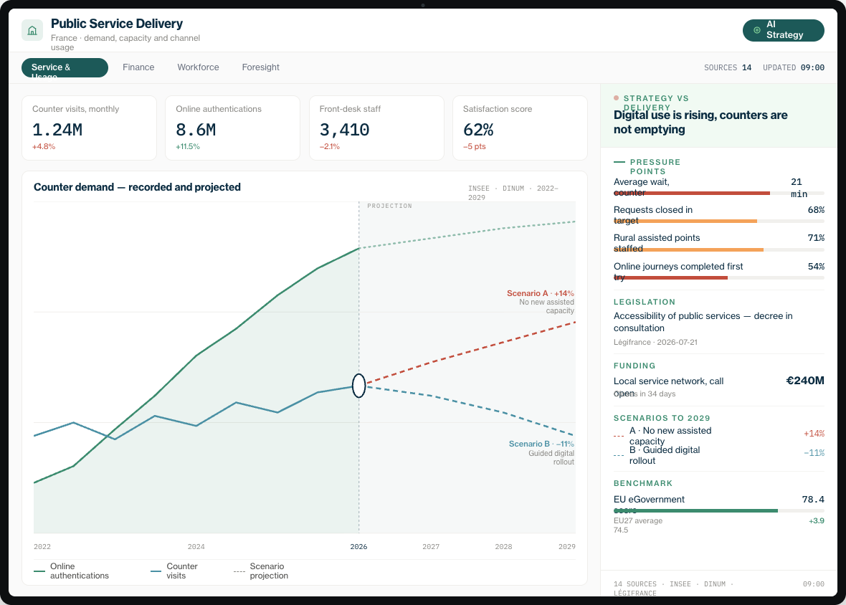Click the EU eGovernment score bar

(718, 510)
